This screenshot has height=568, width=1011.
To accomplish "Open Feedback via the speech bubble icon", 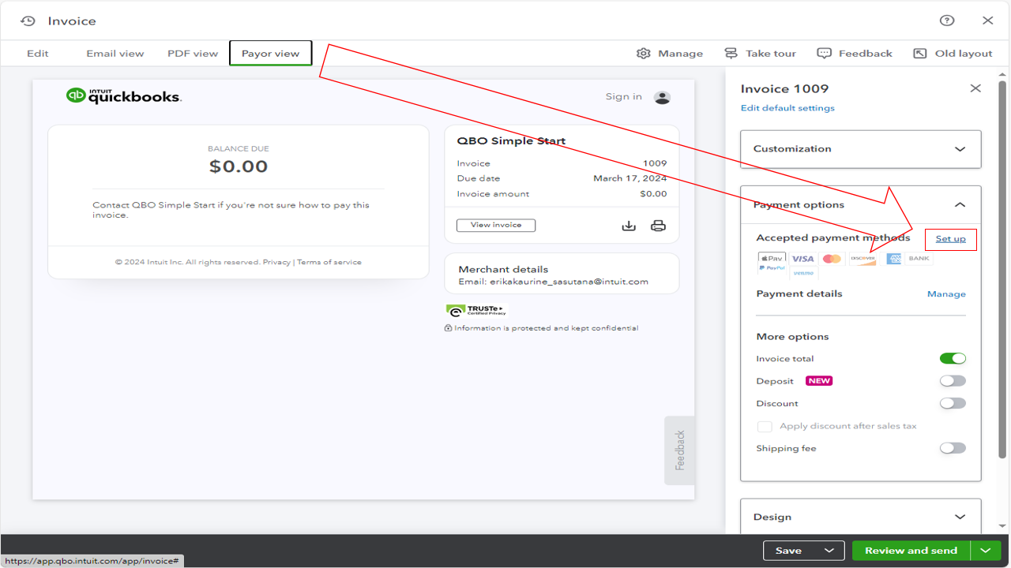I will pos(825,53).
